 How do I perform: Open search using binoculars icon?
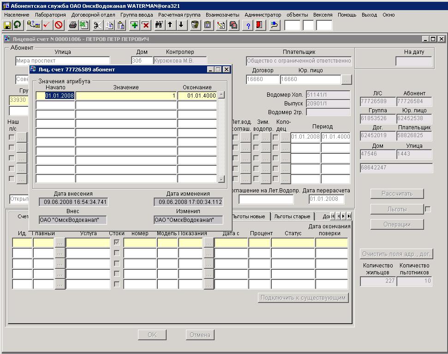click(x=159, y=25)
